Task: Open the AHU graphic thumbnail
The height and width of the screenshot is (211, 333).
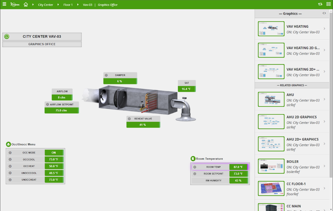Action: tap(271, 99)
